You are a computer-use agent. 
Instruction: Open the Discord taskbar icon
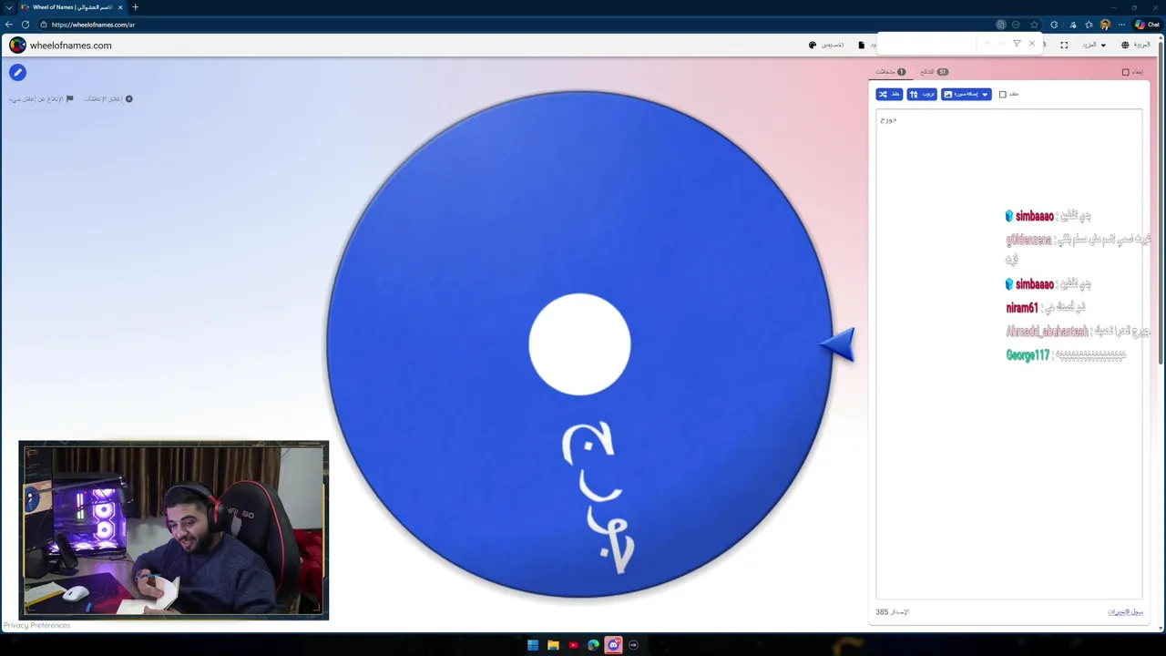pos(613,645)
